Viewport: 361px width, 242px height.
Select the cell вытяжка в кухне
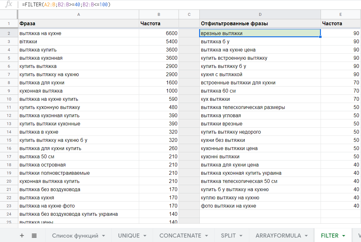click(x=79, y=132)
